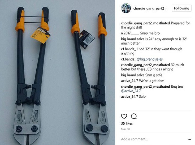Open chordie_gang_part2_mosthated on 'Bnq bro' comment
195x145 pixels.
145,87
